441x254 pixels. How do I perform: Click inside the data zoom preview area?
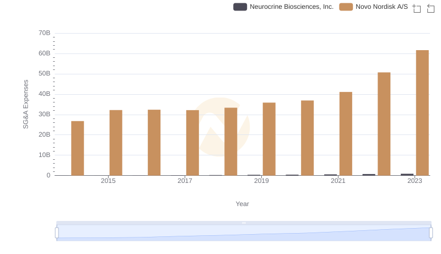click(x=244, y=233)
